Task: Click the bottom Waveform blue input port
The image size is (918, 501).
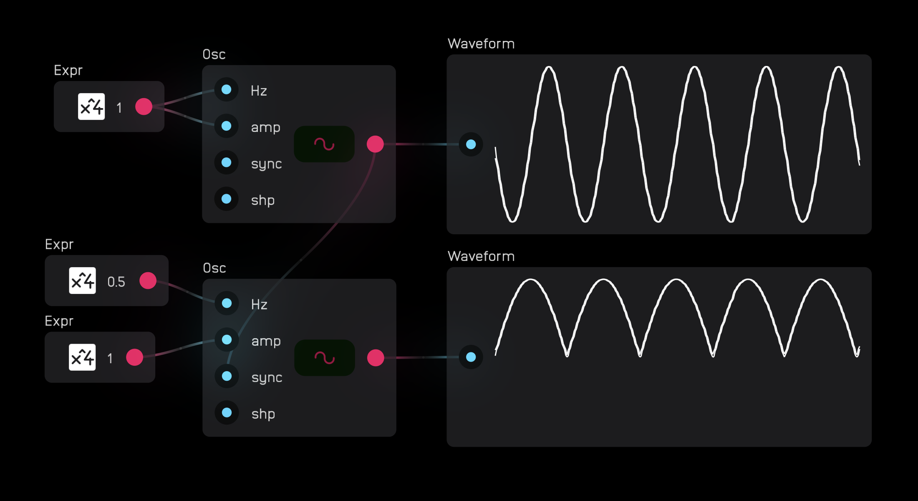Action: [471, 357]
